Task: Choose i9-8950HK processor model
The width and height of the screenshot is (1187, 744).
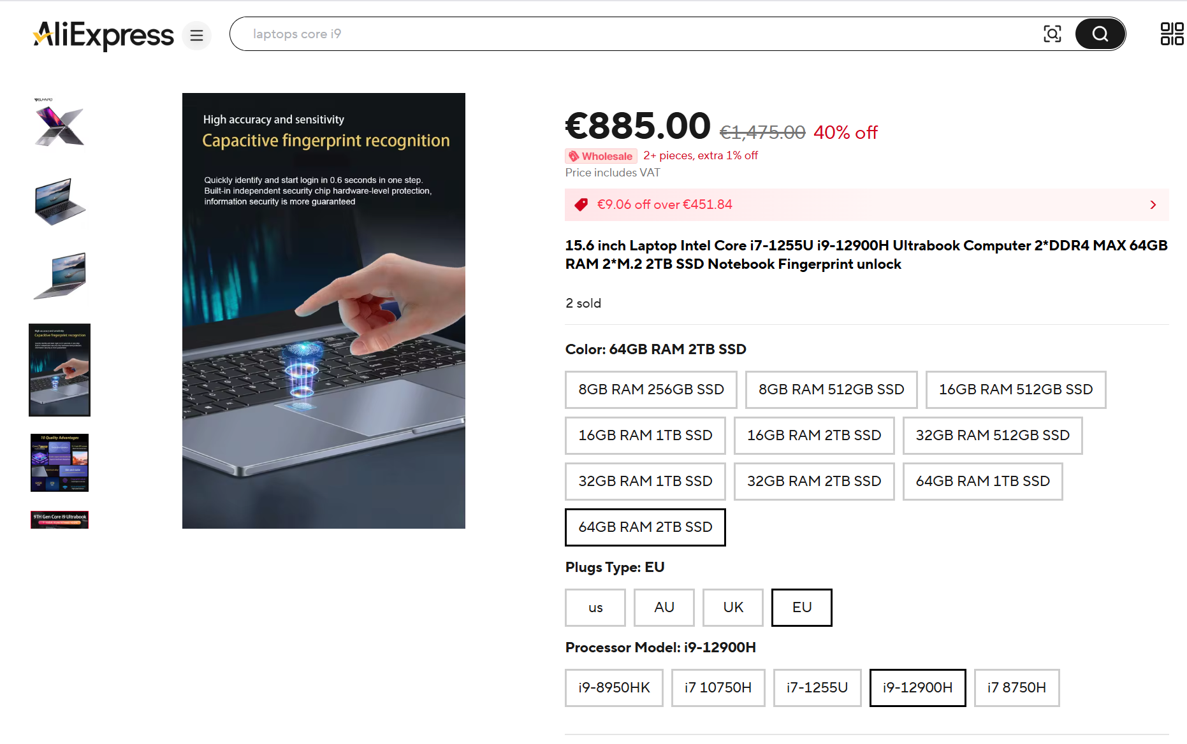Action: 614,687
